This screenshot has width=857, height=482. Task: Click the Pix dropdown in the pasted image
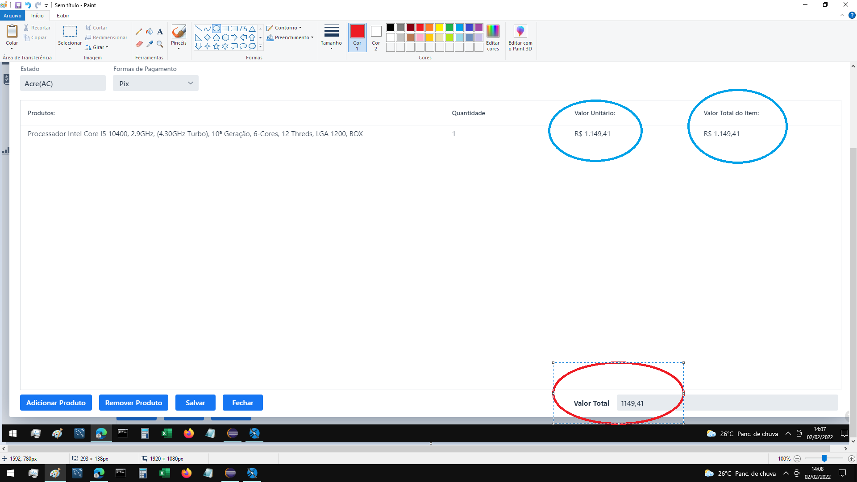pos(156,83)
